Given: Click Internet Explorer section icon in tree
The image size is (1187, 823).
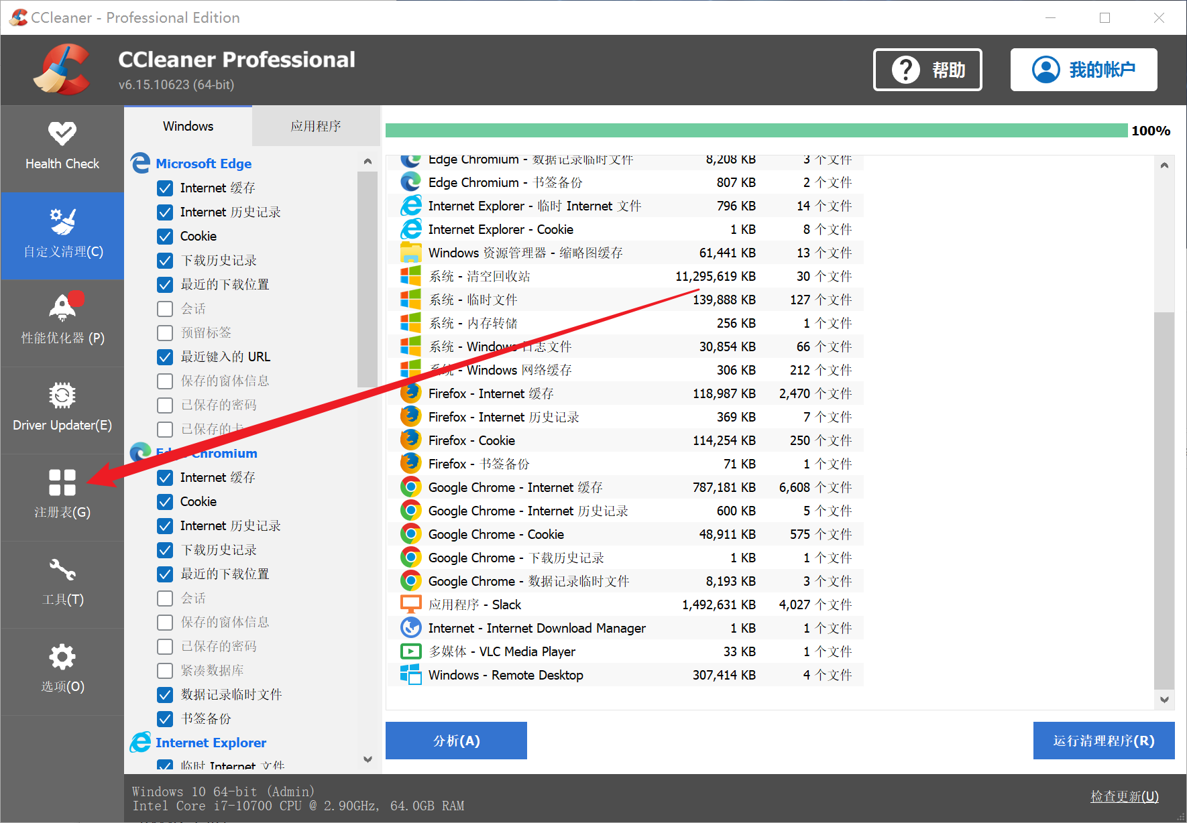Looking at the screenshot, I should coord(140,742).
